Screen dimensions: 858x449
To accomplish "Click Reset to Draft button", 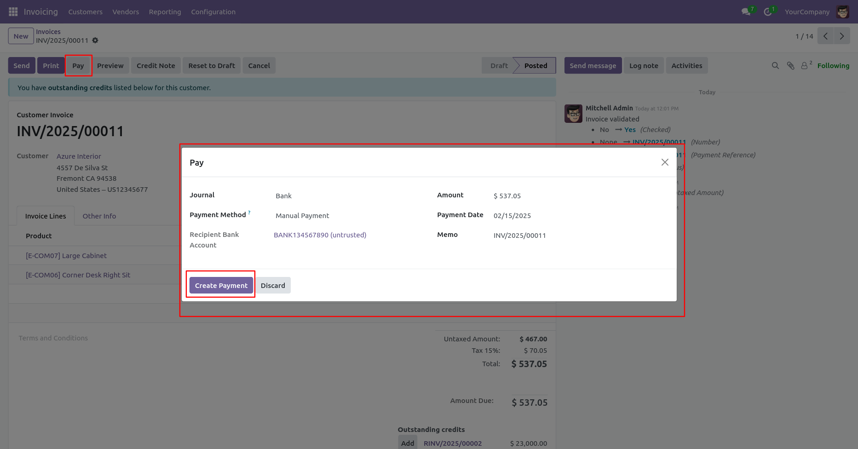I will pos(212,65).
